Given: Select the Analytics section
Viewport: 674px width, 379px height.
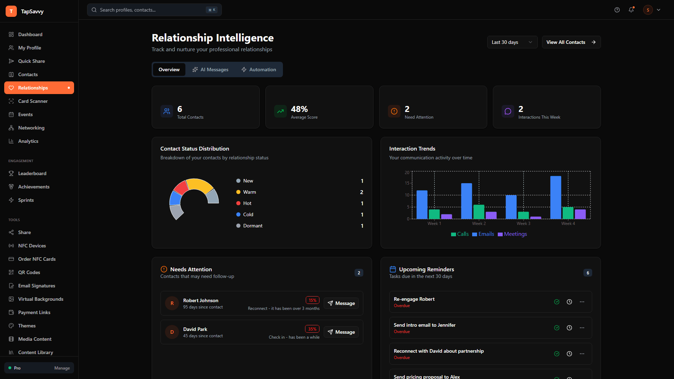Looking at the screenshot, I should [x=28, y=141].
